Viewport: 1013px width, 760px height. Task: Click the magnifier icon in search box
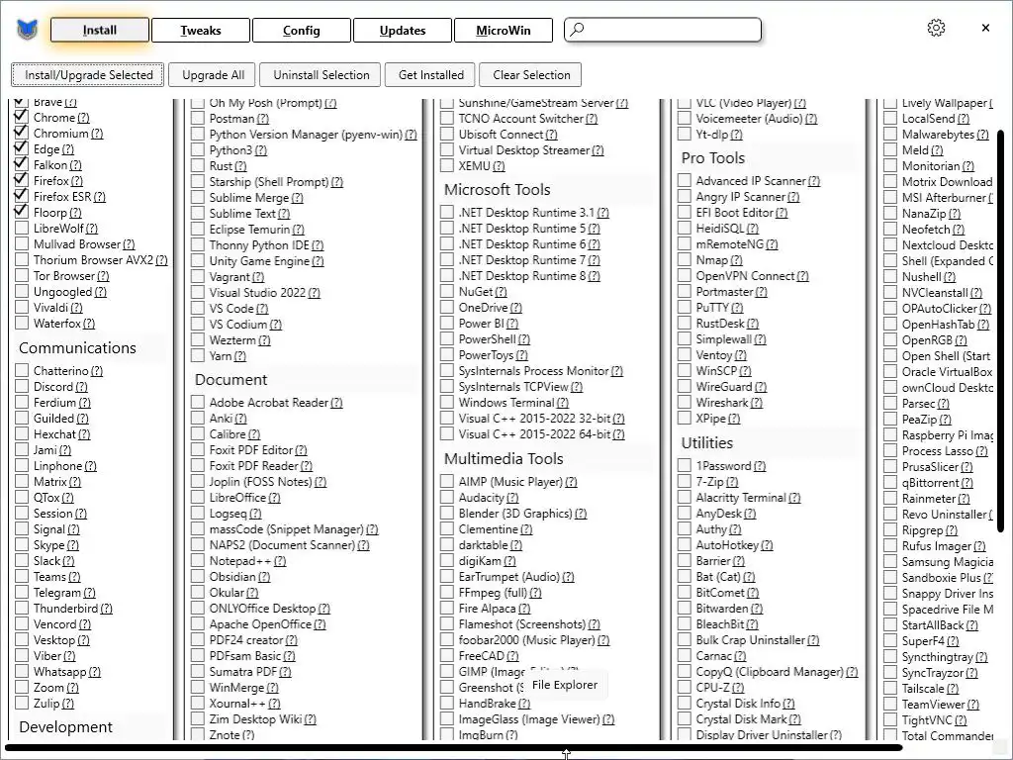pos(578,29)
